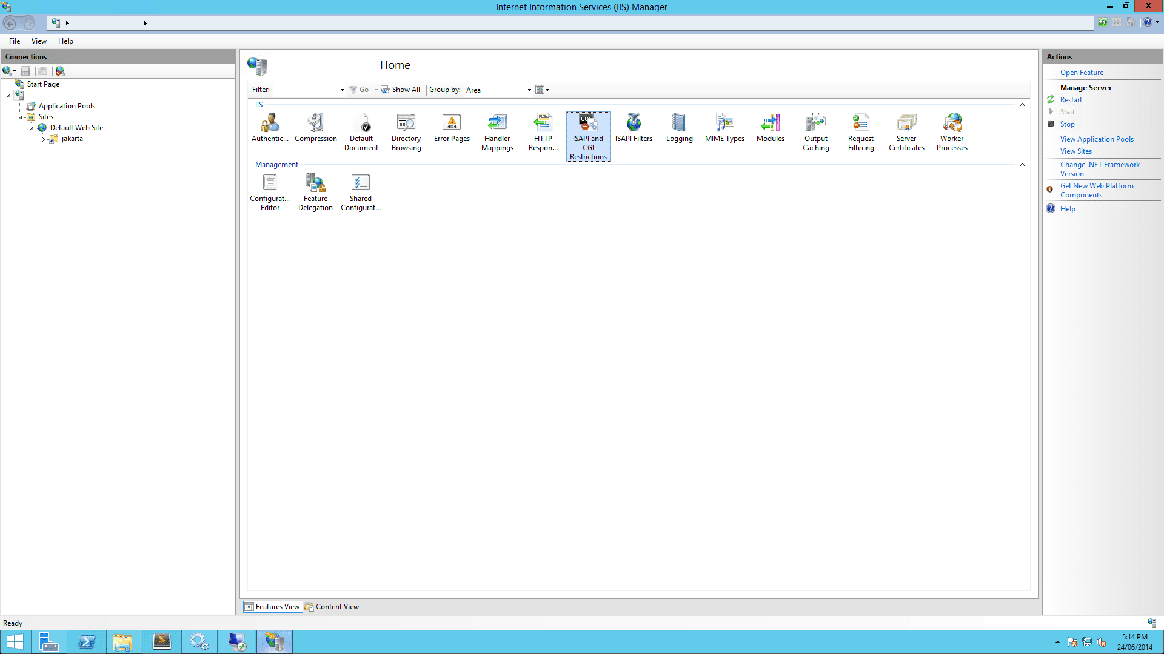Open the Logging feature icon

click(x=679, y=128)
